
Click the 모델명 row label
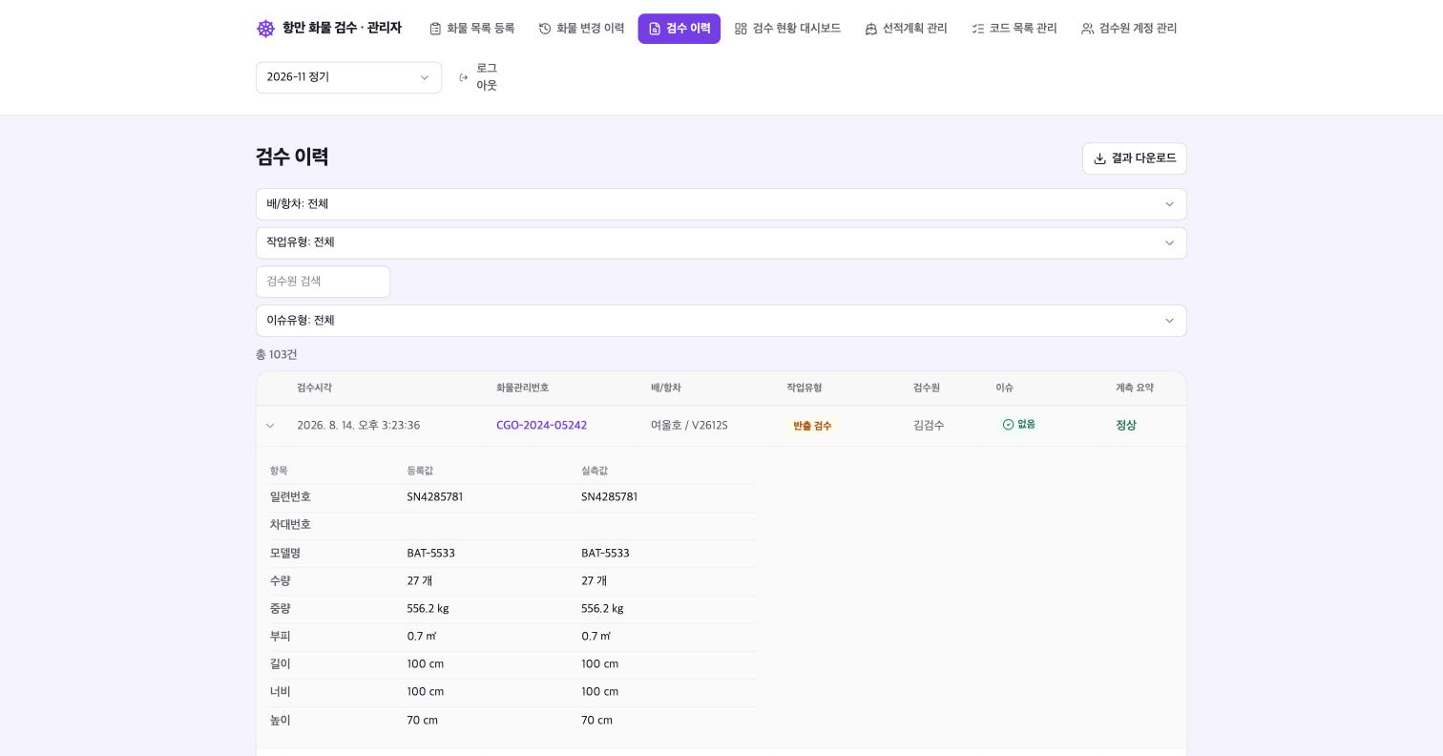pos(285,554)
